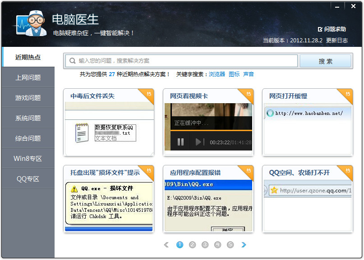Focus the problem search input field
364x260 pixels.
pyautogui.click(x=181, y=61)
